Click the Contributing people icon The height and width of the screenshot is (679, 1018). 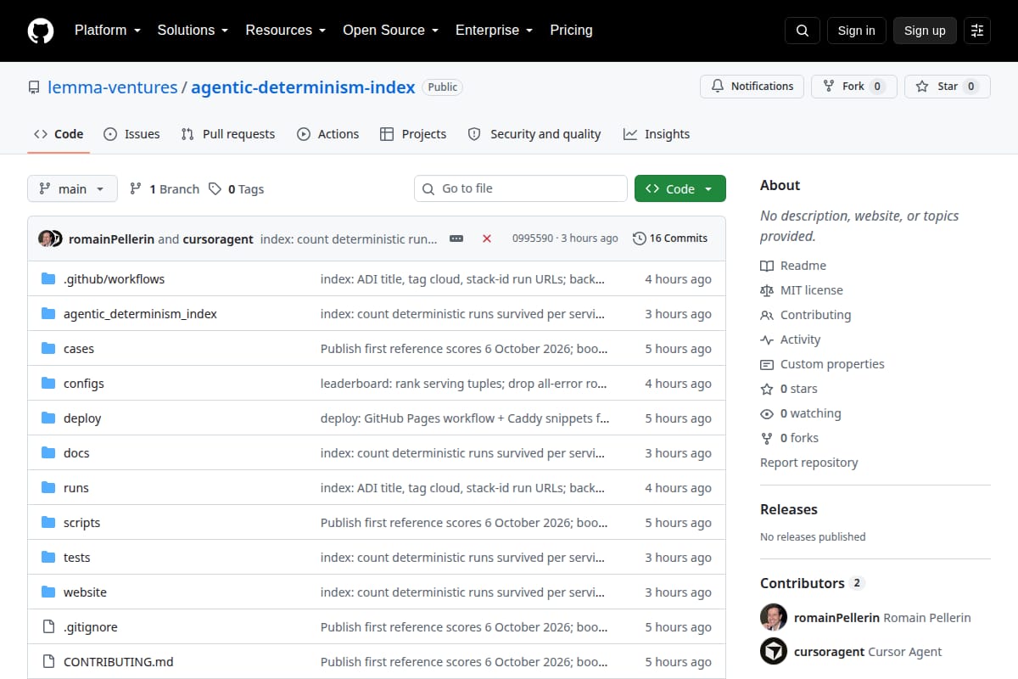click(767, 315)
